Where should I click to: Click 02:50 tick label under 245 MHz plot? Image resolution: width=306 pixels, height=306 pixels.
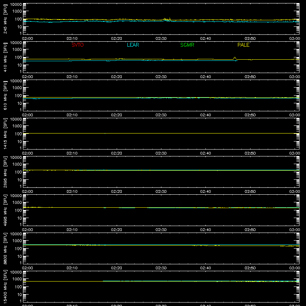pos(250,39)
